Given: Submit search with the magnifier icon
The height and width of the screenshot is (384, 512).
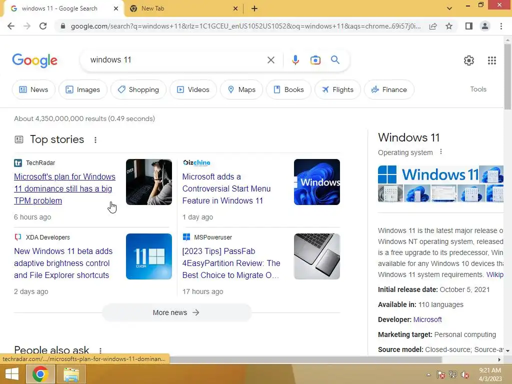Looking at the screenshot, I should click(335, 60).
